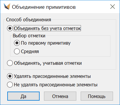The width and height of the screenshot is (120, 105).
Task: Enable the Объединять, учитывая отметки radio circle
Action: (x=10, y=63)
